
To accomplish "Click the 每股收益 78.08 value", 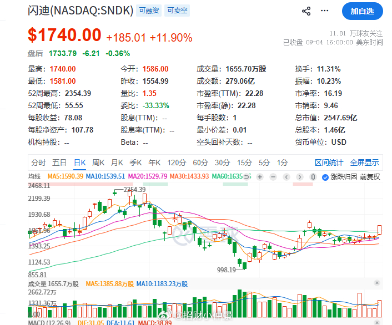I will (x=73, y=118).
